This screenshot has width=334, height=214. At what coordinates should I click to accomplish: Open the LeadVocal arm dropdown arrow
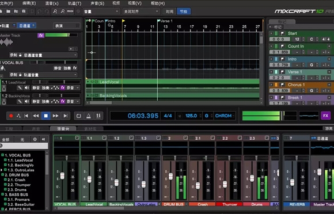pos(78,87)
